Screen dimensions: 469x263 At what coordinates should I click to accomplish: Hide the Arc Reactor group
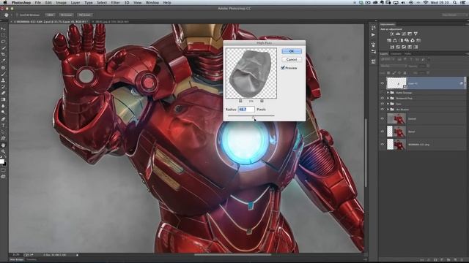383,110
